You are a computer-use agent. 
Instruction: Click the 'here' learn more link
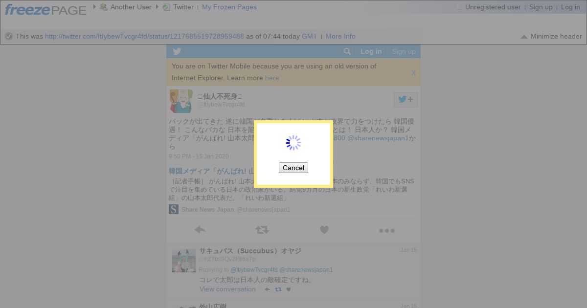272,78
